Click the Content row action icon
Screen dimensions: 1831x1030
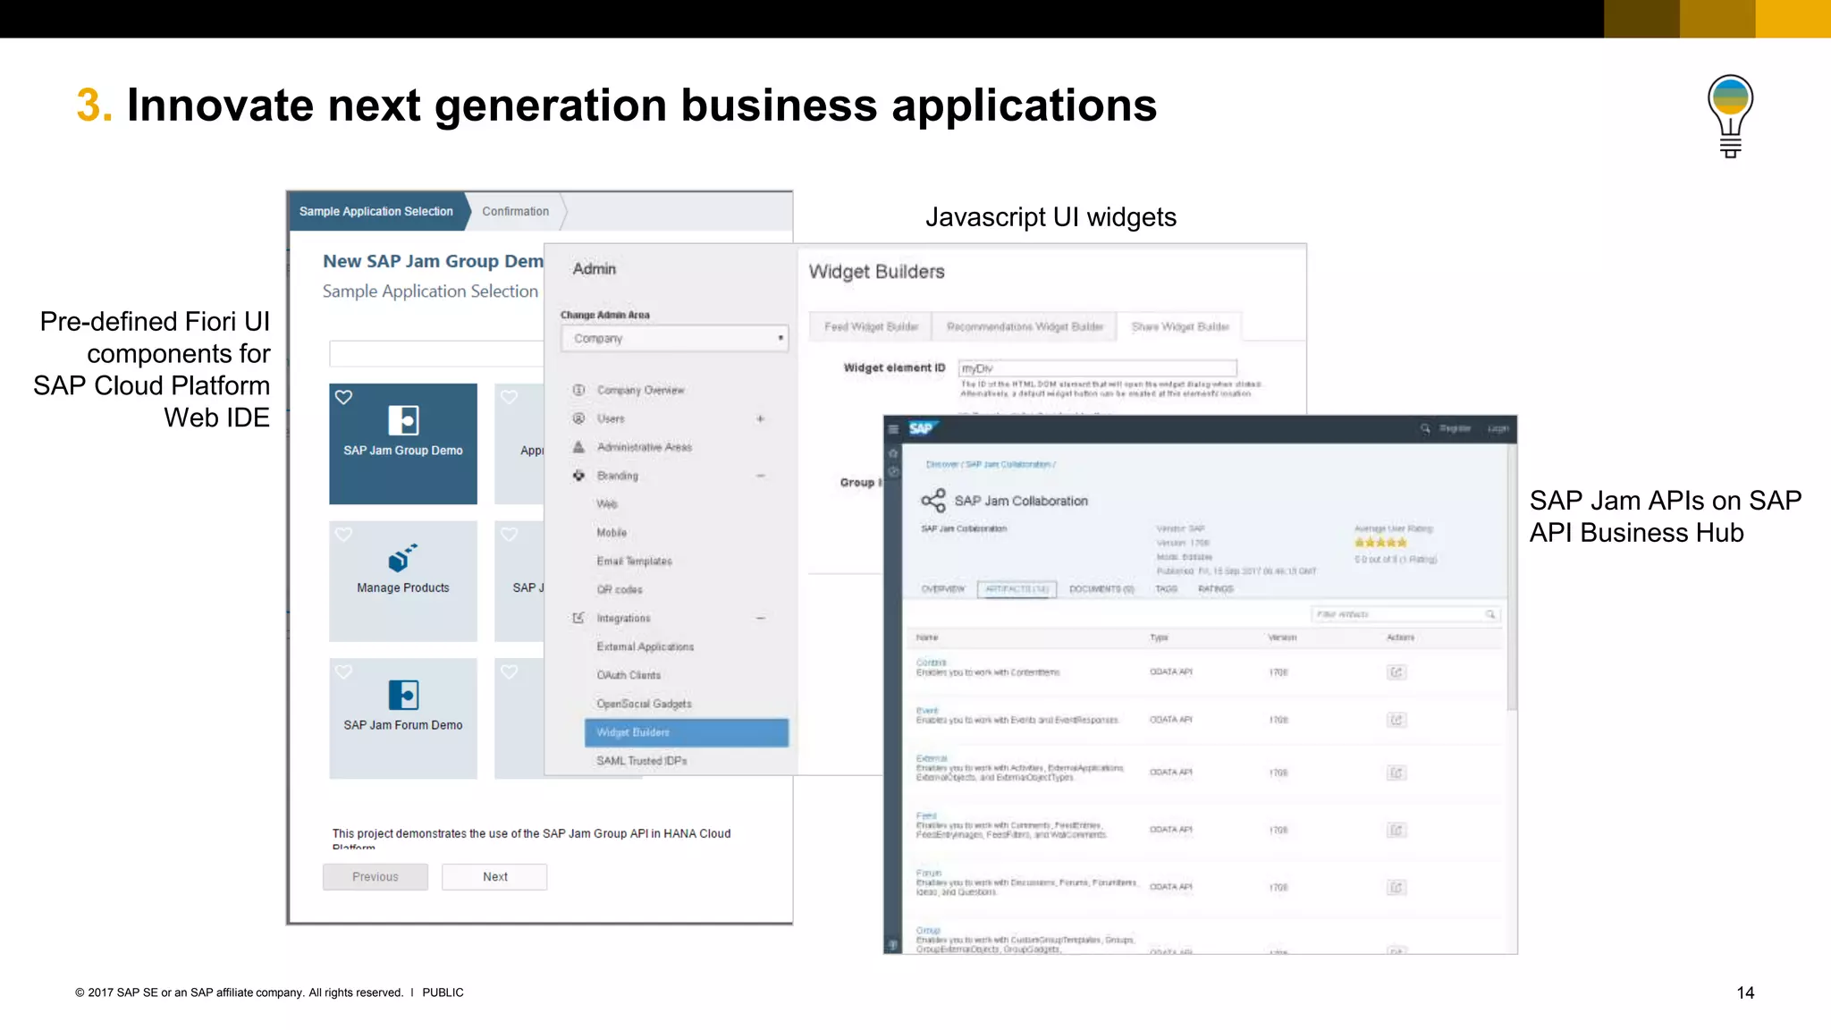(1396, 672)
